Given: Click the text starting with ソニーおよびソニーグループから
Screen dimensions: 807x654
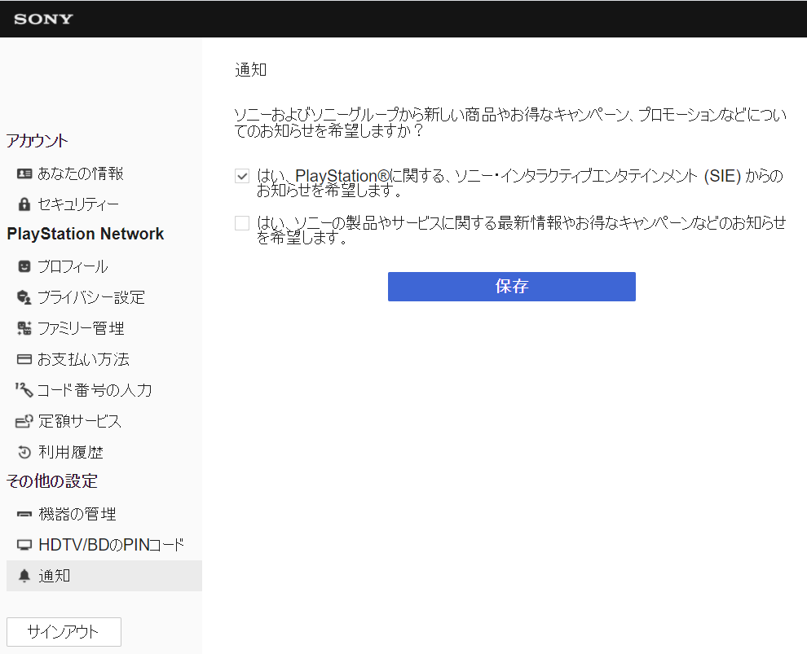Looking at the screenshot, I should coord(510,122).
